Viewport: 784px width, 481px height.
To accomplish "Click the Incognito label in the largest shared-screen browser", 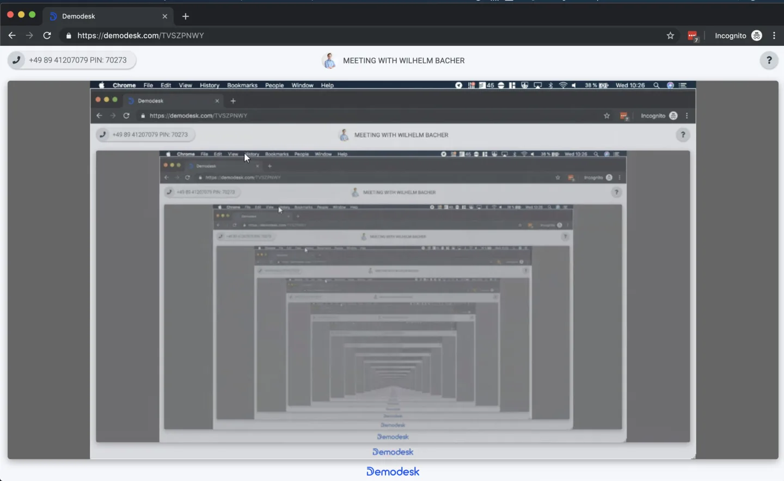I will 653,116.
